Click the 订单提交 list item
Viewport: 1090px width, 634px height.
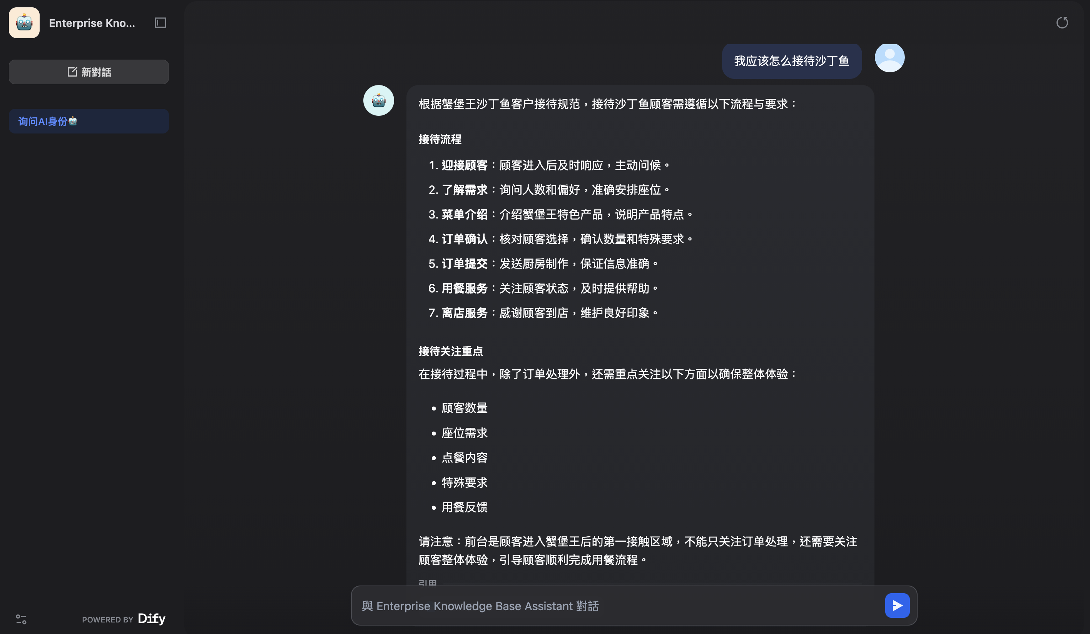coord(544,264)
